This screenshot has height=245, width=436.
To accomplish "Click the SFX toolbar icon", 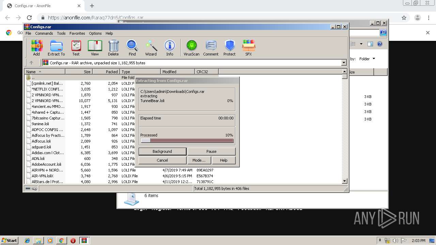I will (249, 48).
